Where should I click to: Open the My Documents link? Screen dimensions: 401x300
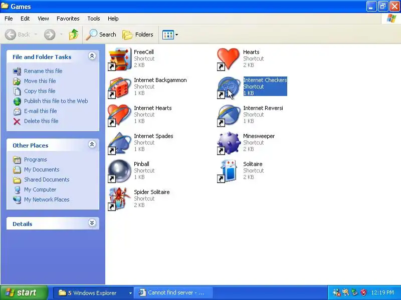tap(42, 169)
